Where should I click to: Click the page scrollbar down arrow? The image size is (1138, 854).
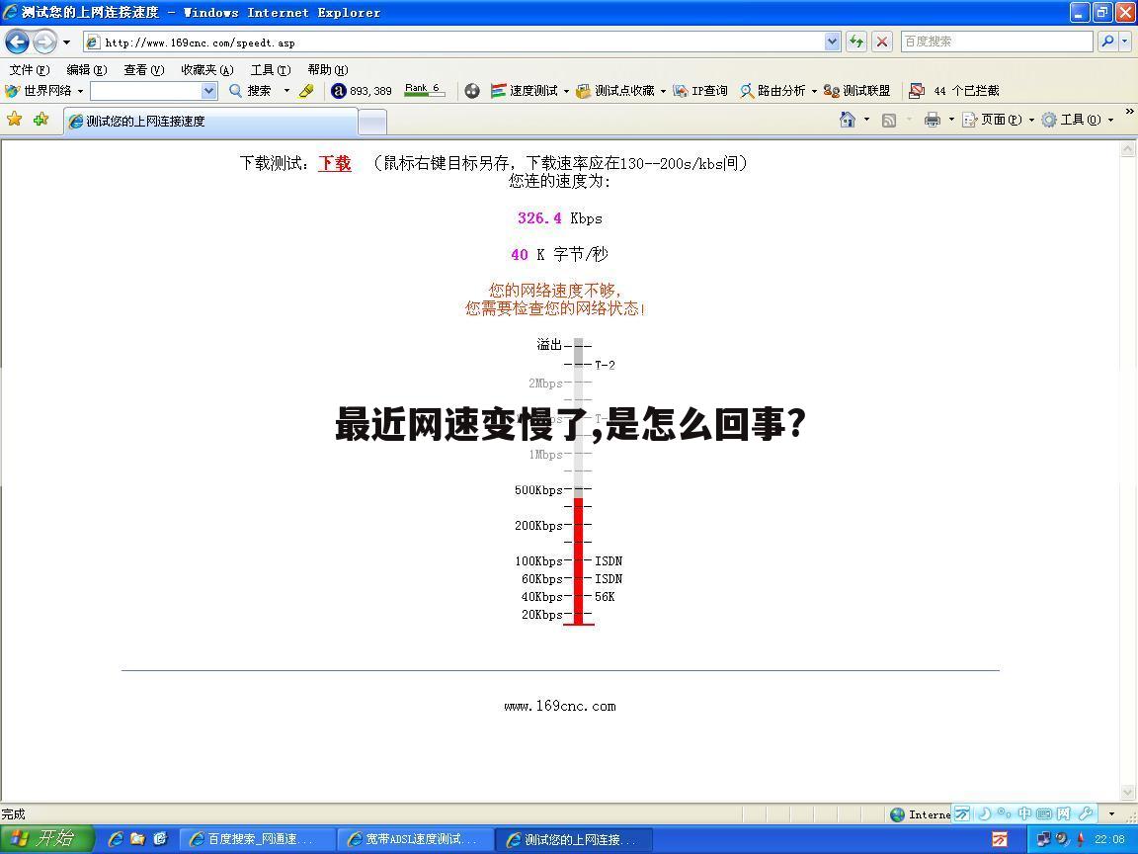[1127, 793]
